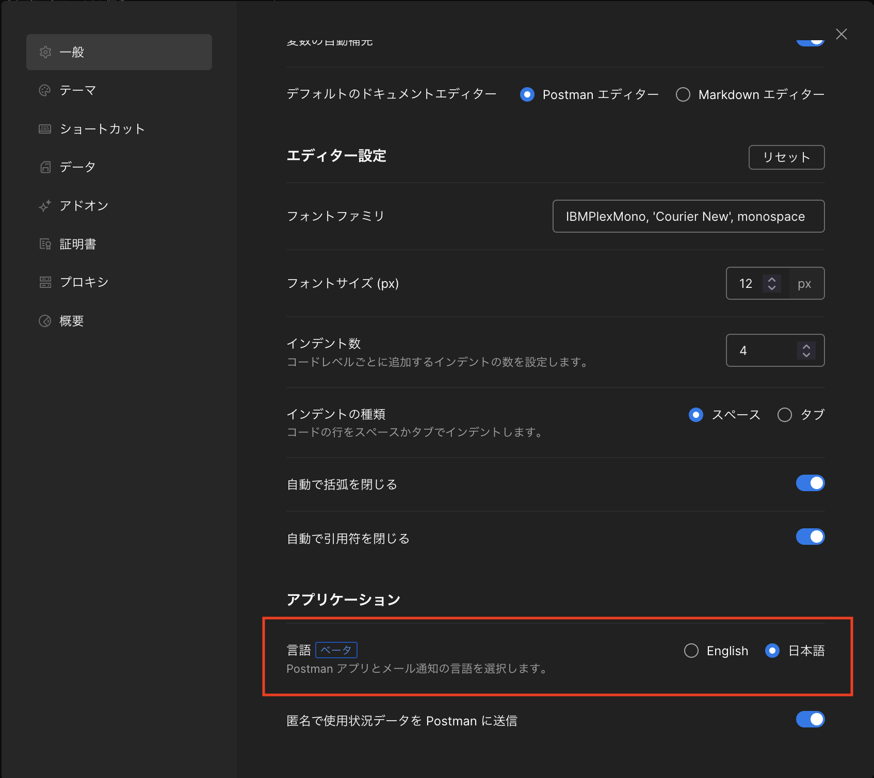The height and width of the screenshot is (778, 874).
Task: Click the フォントファミリ input field
Action: point(688,216)
